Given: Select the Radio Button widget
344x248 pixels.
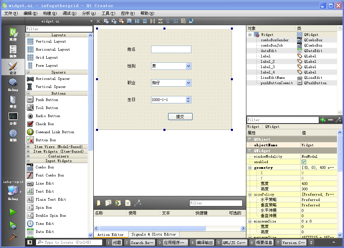Looking at the screenshot, I should [x=48, y=116].
